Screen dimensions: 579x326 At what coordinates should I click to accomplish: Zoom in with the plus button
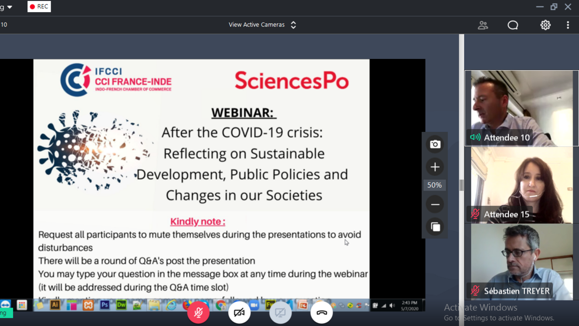pyautogui.click(x=435, y=167)
